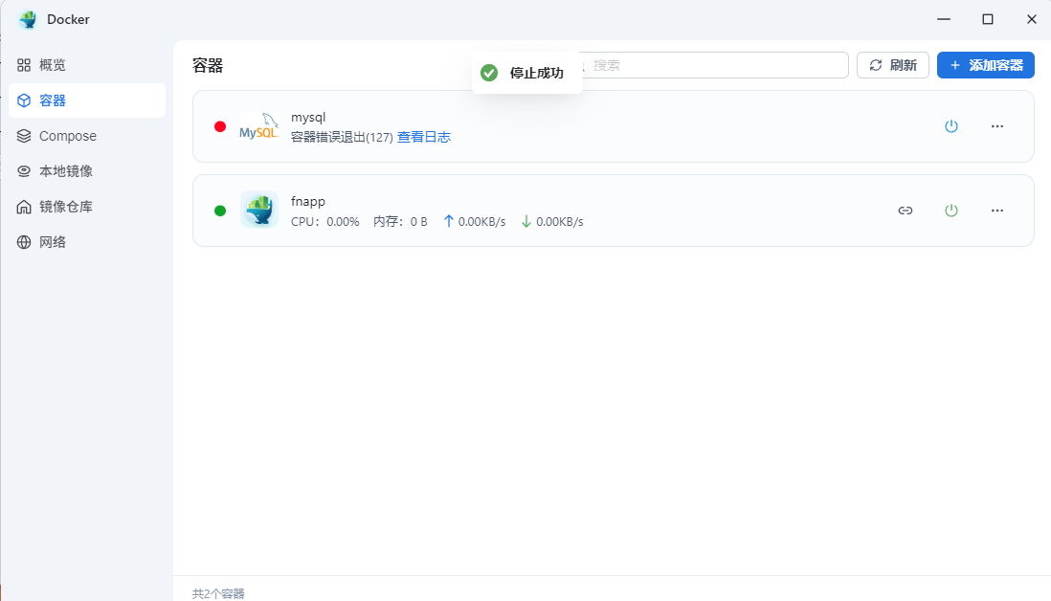
Task: Open more options for fnapp container
Action: tap(997, 211)
